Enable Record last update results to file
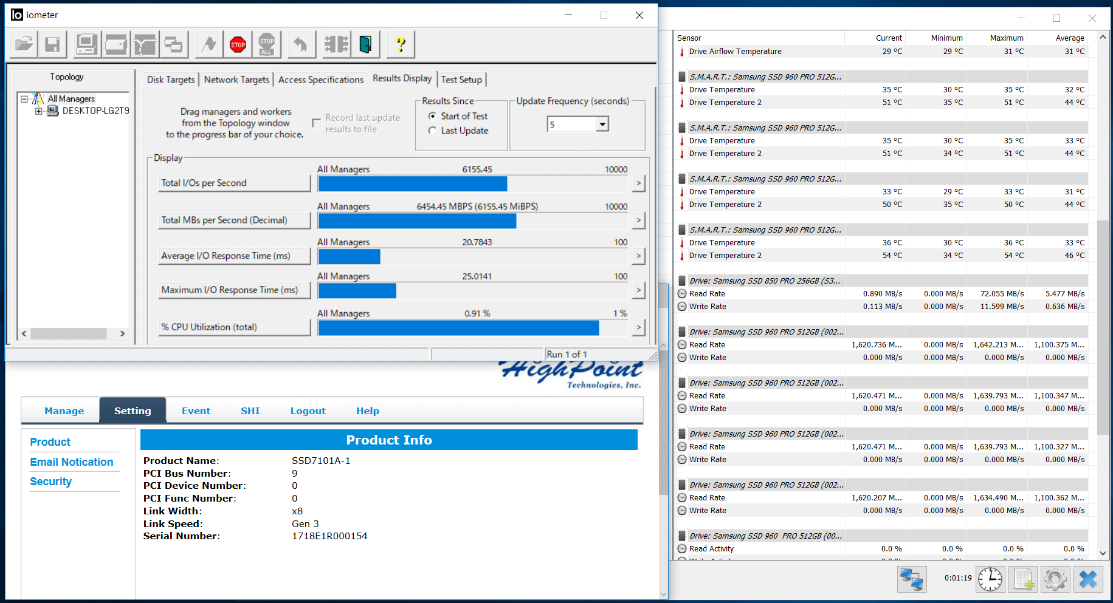The image size is (1113, 603). coord(316,123)
